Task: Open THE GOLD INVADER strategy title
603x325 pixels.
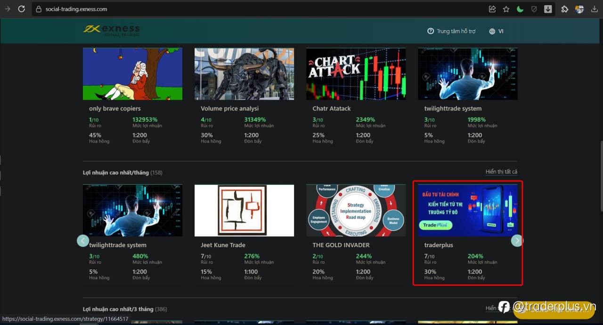Action: click(x=341, y=245)
